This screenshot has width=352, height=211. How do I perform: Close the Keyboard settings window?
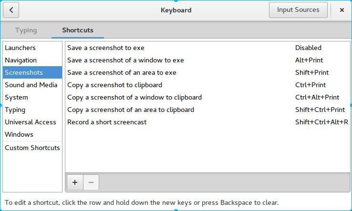pos(342,10)
